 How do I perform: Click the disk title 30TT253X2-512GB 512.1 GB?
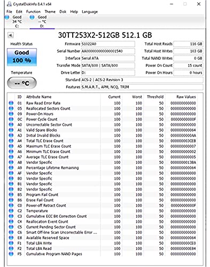[x=105, y=35]
